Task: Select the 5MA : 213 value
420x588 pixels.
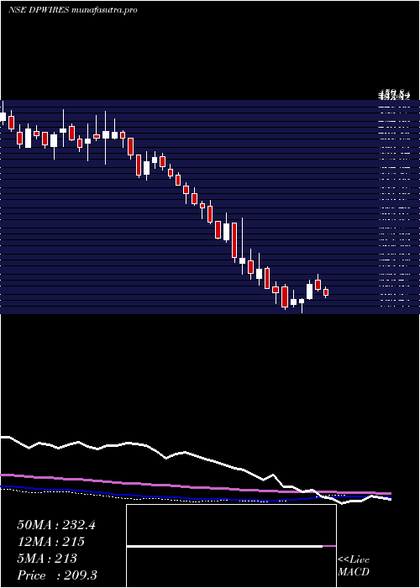Action: pyautogui.click(x=47, y=559)
